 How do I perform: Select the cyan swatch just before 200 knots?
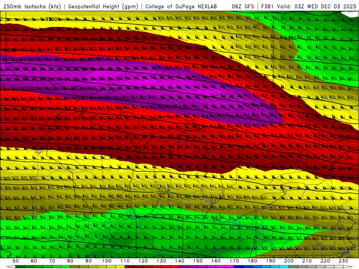coord(284,267)
